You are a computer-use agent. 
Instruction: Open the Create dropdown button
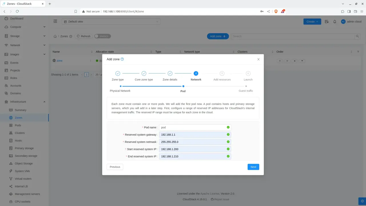pos(312,21)
